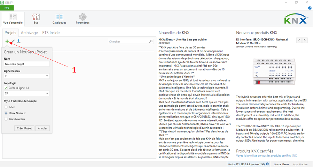314x167 pixels.
Task: Click the Créer Projet button
Action: [x=24, y=128]
